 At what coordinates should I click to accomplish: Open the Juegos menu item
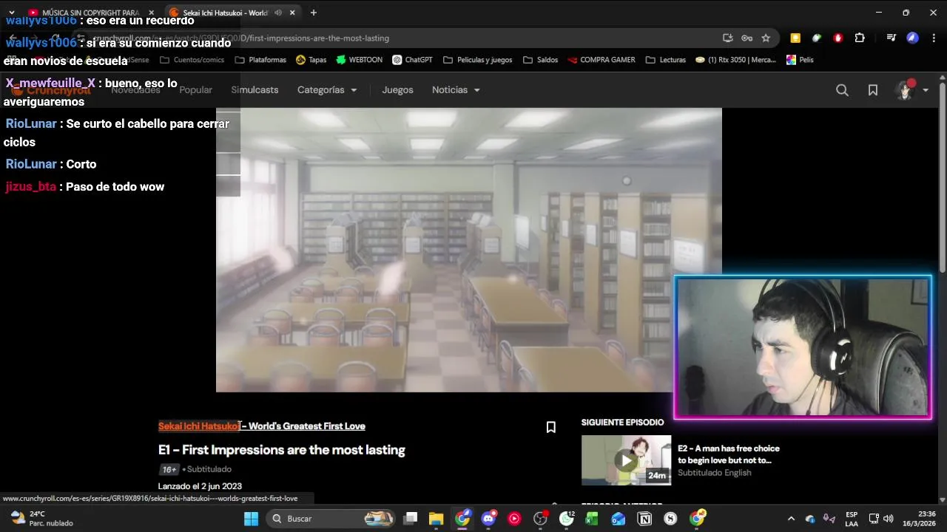[397, 90]
